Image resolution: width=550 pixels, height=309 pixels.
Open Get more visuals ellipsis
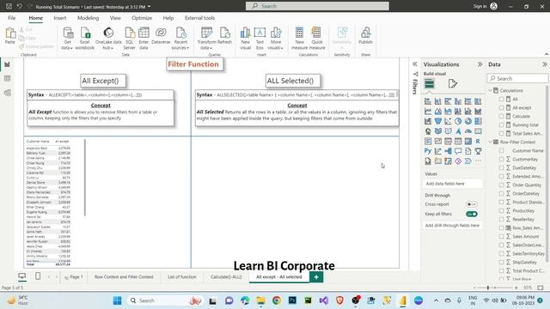(478, 161)
